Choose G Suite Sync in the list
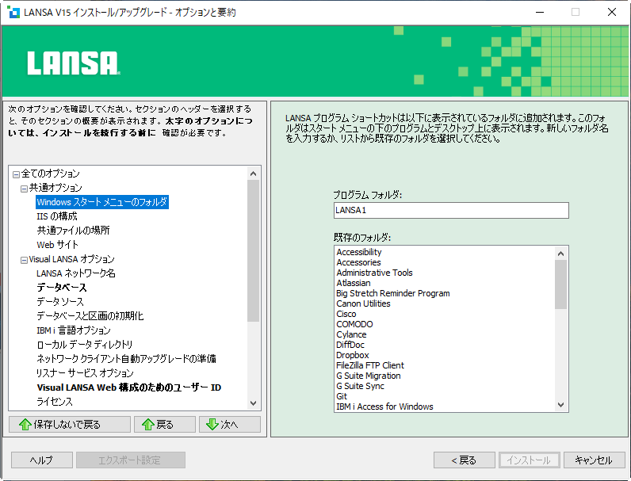 [360, 386]
